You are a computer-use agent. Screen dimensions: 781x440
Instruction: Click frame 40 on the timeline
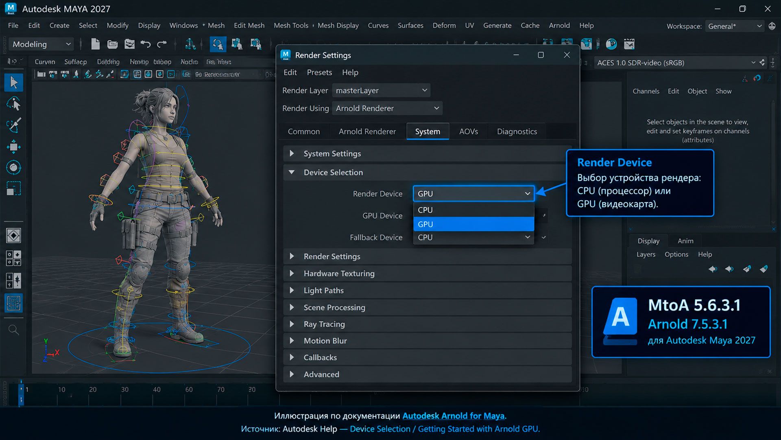click(x=157, y=390)
